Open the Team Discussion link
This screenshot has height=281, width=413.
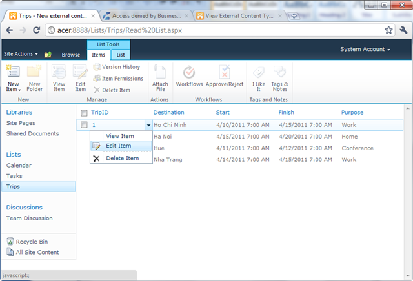click(x=30, y=218)
